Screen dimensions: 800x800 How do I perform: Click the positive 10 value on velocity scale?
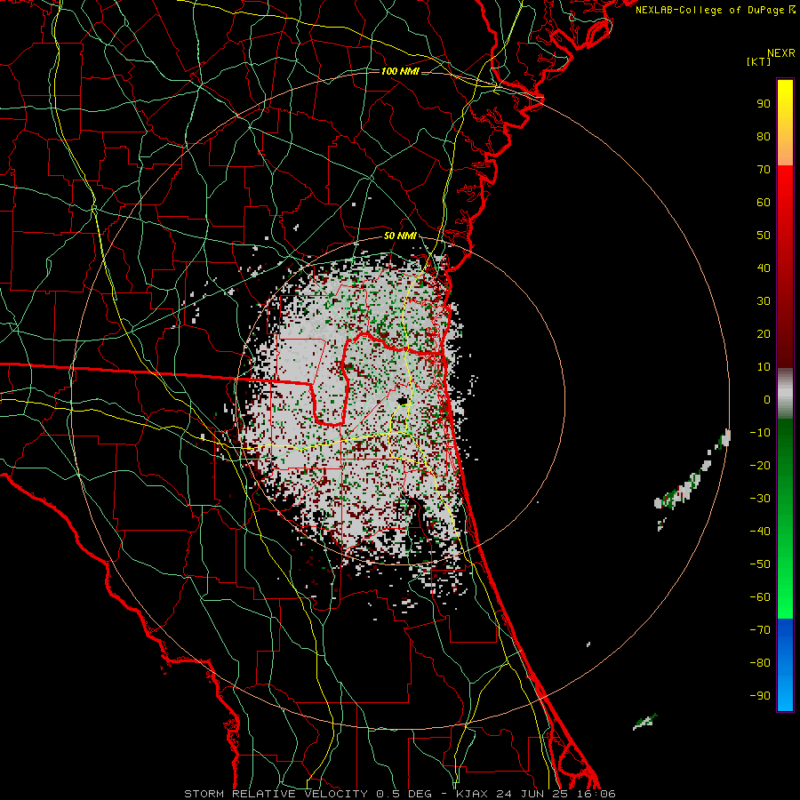[764, 367]
